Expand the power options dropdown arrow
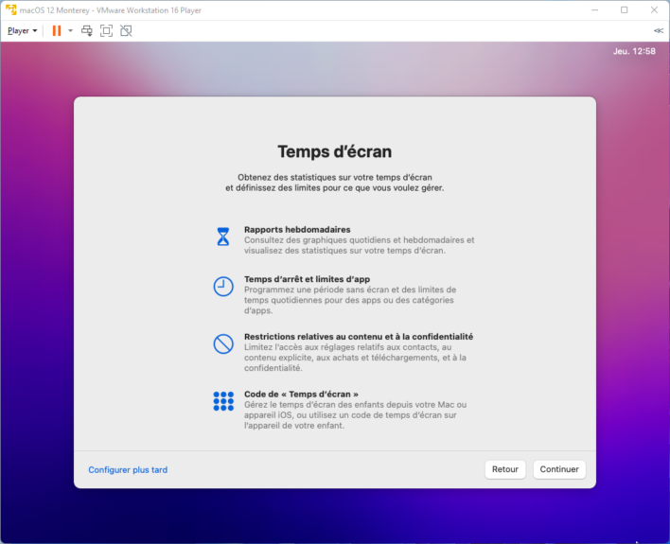670x544 pixels. coord(70,30)
